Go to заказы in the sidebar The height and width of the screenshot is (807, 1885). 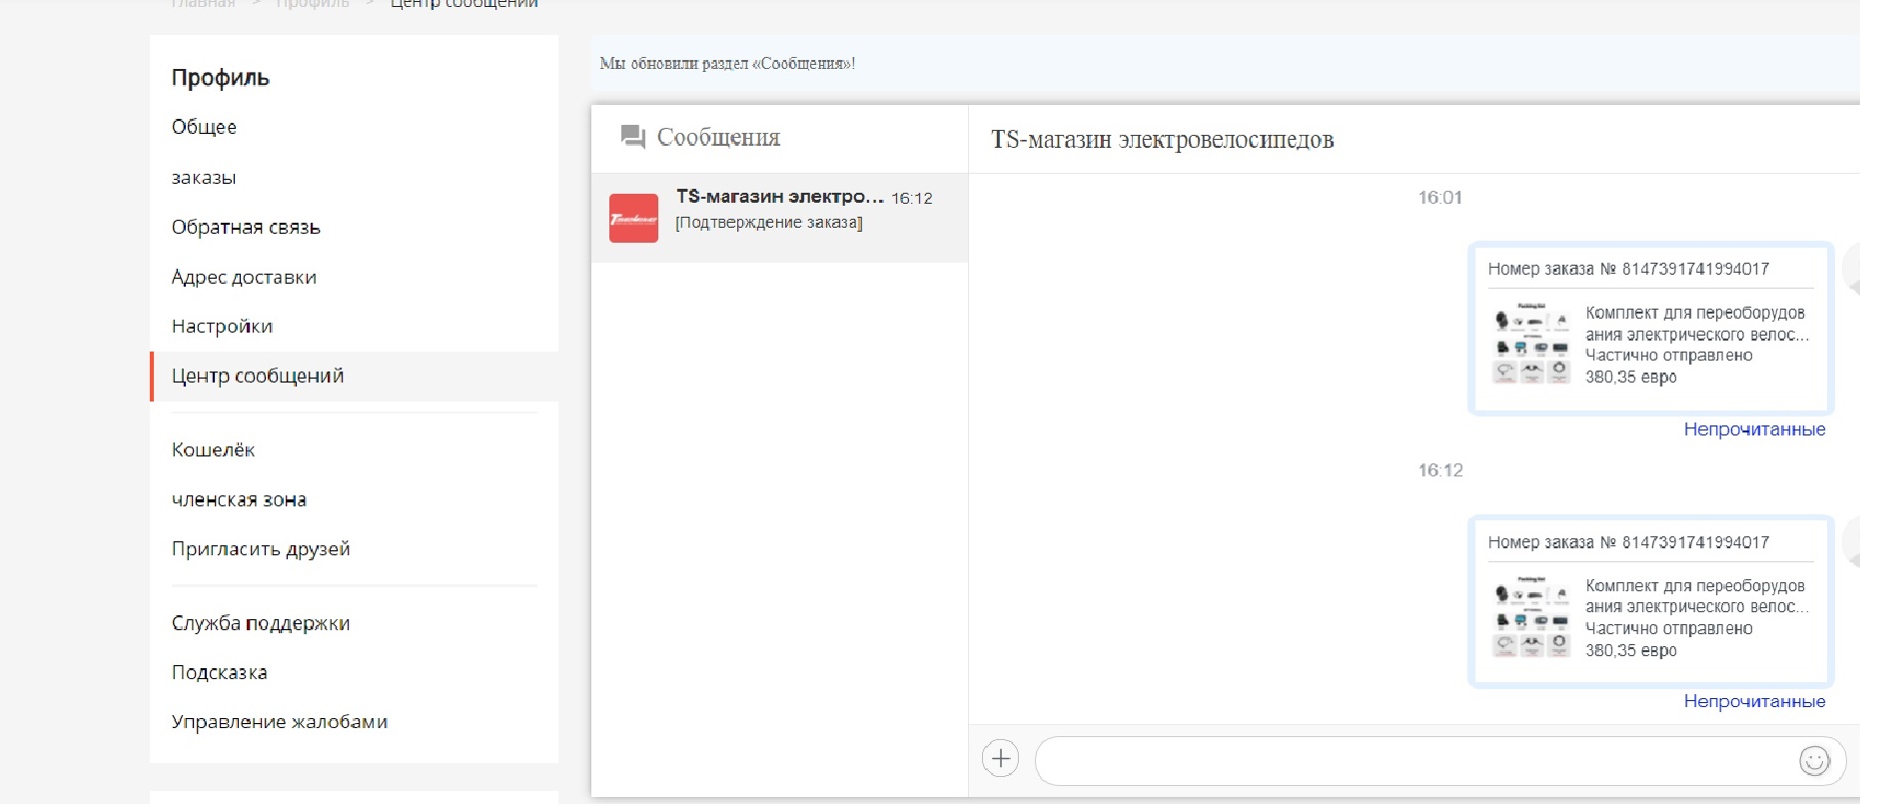(204, 178)
